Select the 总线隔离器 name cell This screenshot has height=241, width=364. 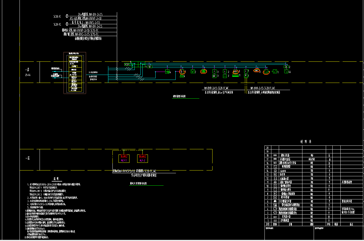[x=291, y=221]
